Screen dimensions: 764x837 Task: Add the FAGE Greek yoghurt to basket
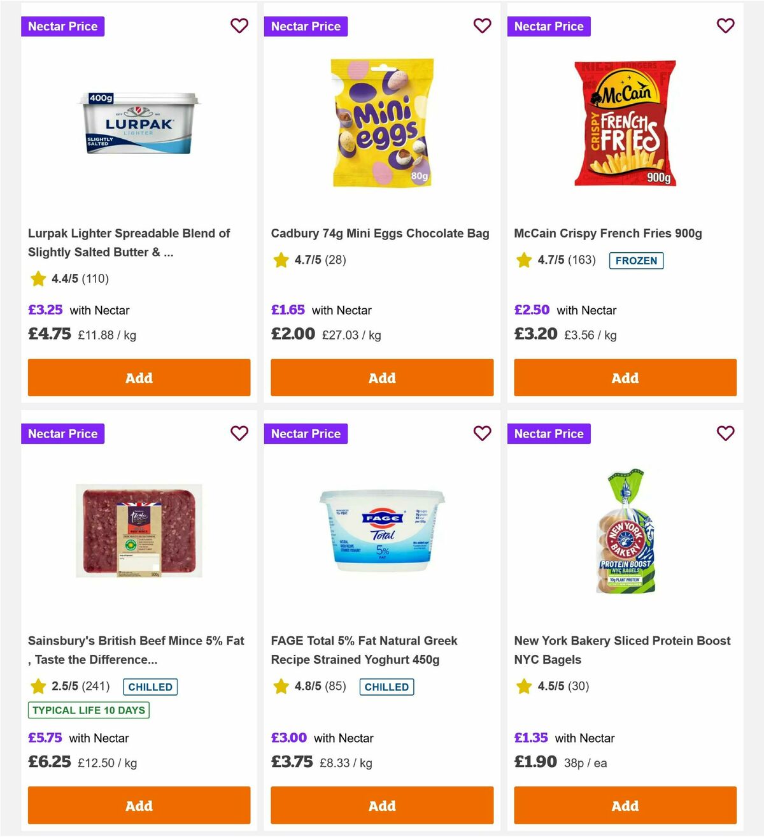tap(381, 805)
